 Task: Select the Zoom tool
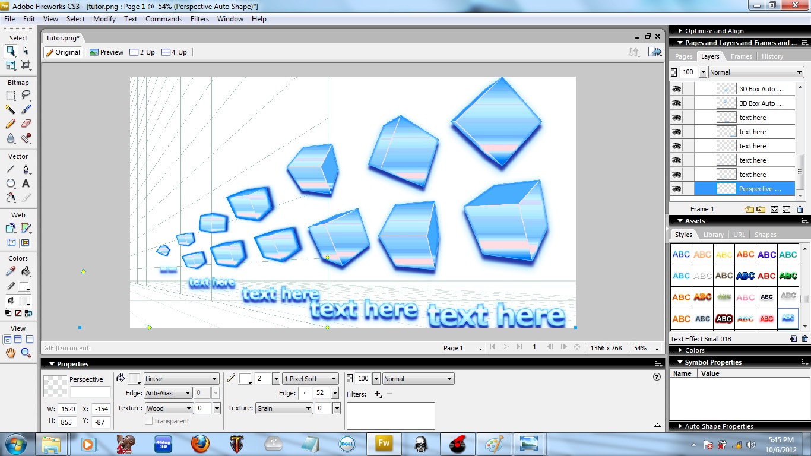coord(26,352)
